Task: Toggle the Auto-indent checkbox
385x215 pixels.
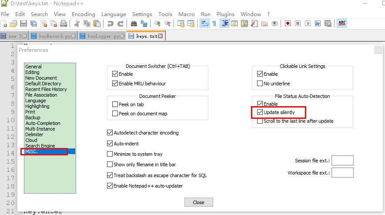Action: (110, 143)
